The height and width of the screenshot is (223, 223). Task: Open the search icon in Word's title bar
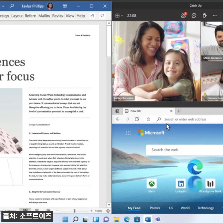click(x=12, y=6)
